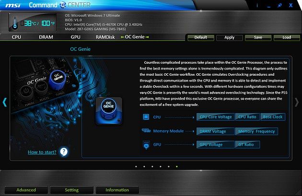This screenshot has height=196, width=302.
Task: Open the Advanced panel at the bottom
Action: (x=26, y=190)
